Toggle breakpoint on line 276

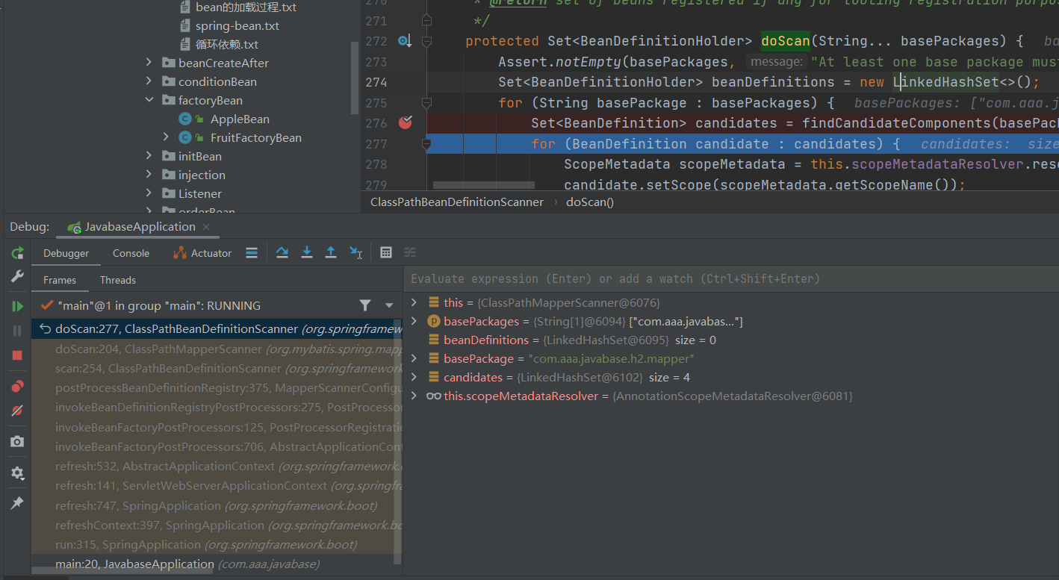406,122
